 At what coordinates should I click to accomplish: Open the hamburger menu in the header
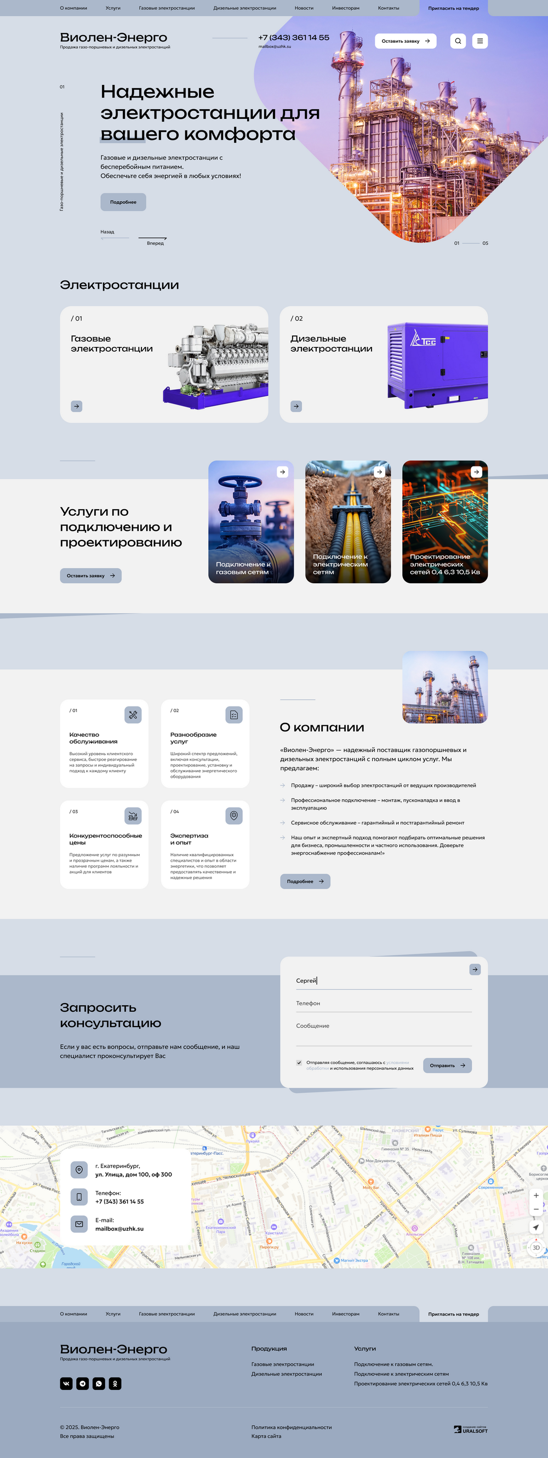pyautogui.click(x=480, y=41)
